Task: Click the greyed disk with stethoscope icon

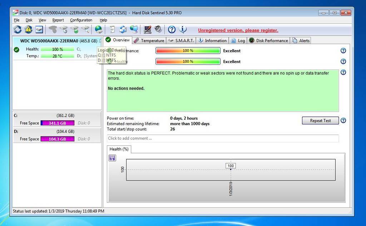Action: coord(53,29)
